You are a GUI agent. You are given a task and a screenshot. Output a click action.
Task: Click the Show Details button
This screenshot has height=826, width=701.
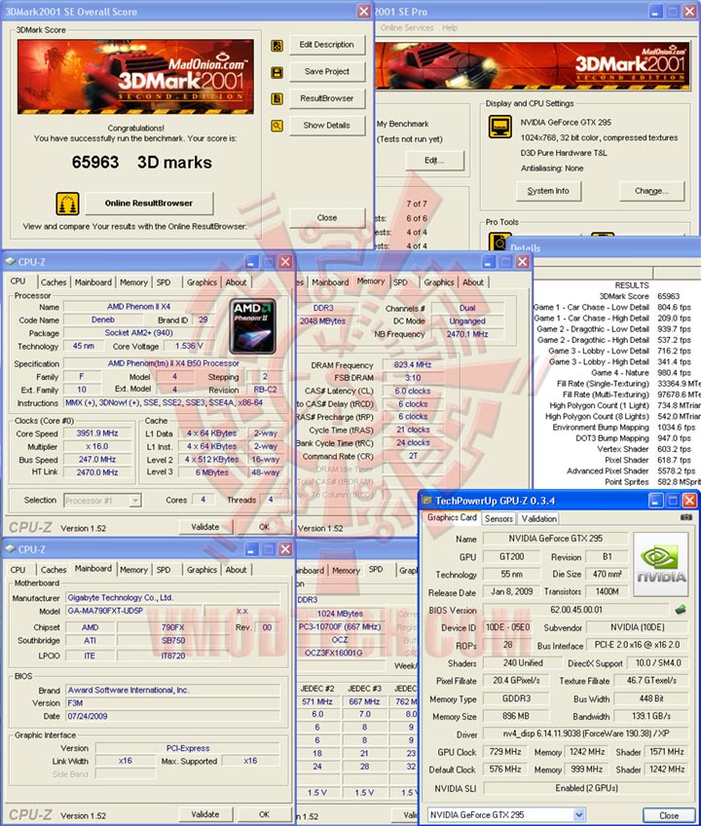[326, 126]
